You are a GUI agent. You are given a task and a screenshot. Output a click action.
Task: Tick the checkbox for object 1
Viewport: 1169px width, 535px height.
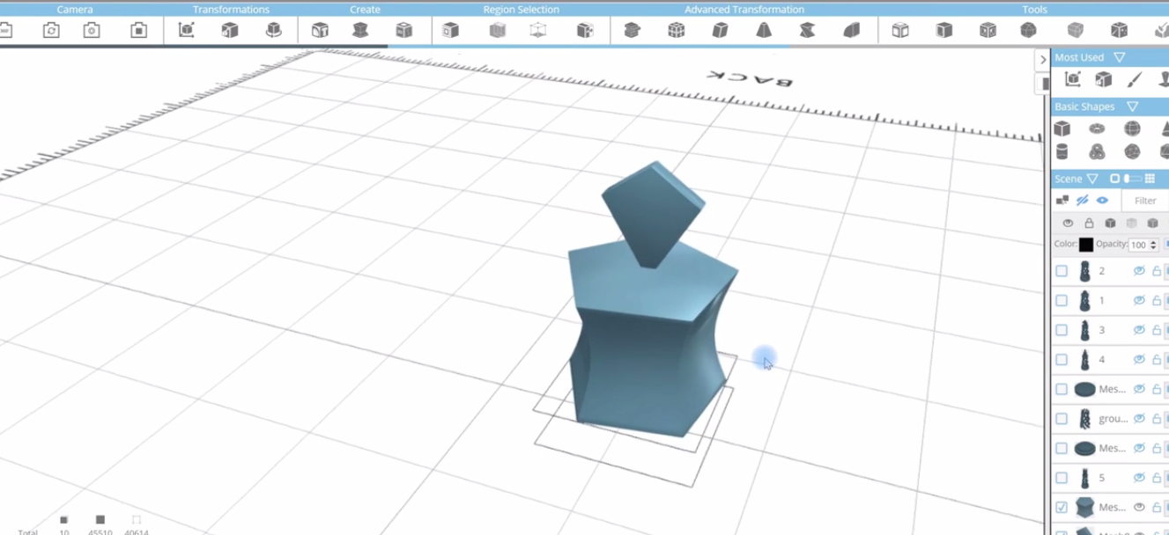click(x=1062, y=301)
